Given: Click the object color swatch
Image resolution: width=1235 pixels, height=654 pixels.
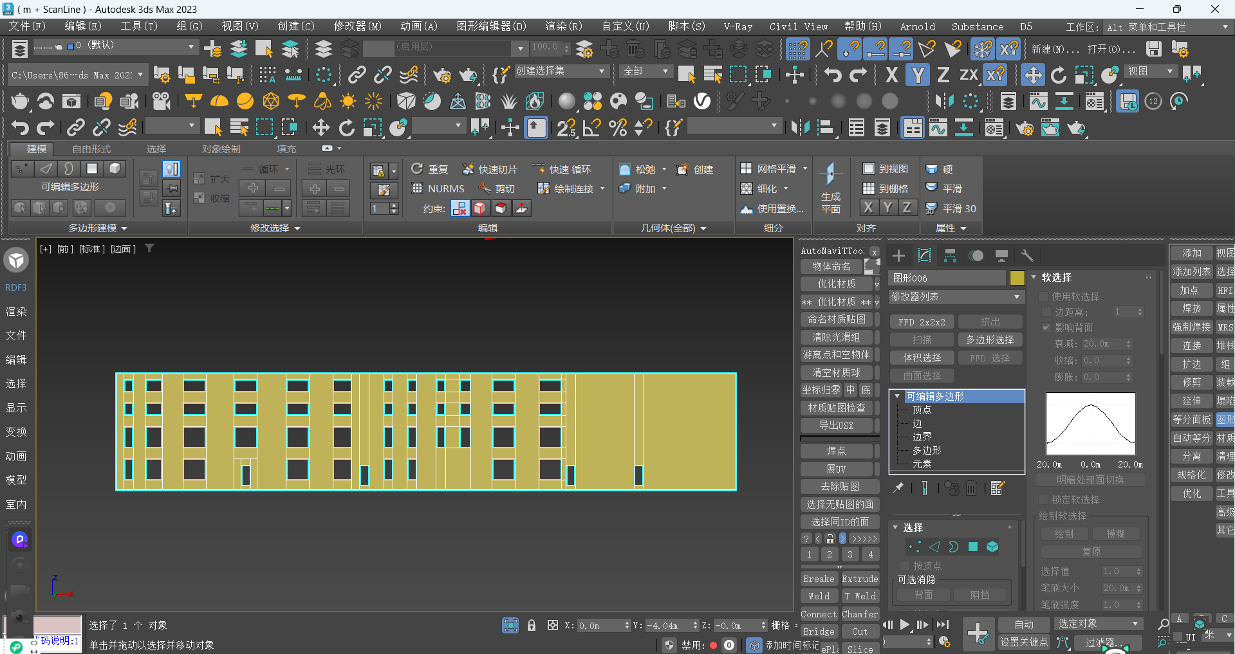Looking at the screenshot, I should click(1017, 278).
